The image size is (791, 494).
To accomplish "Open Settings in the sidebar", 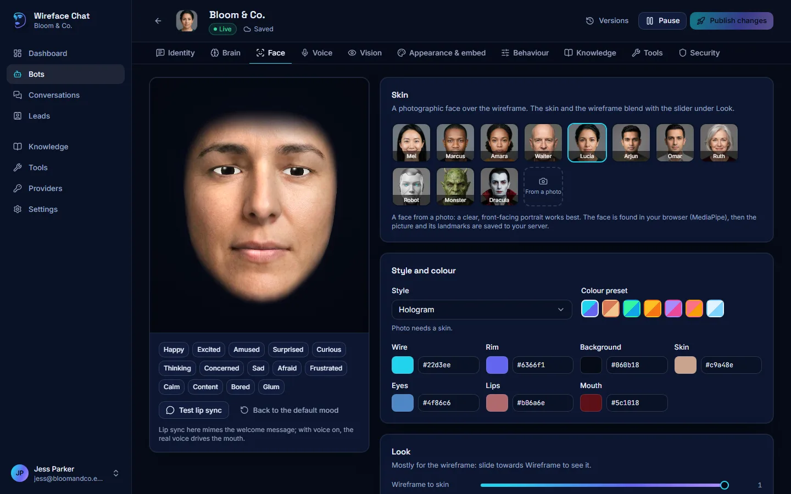I will pos(65,209).
